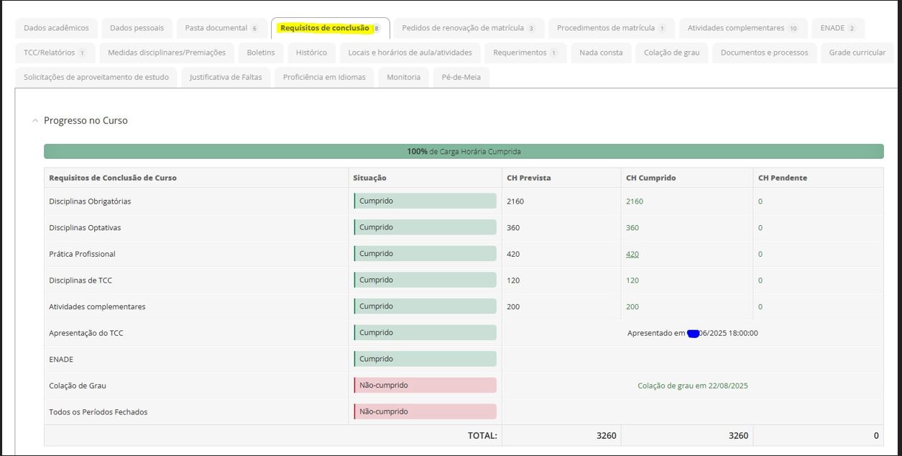Open the Pé-de-Meia tab
This screenshot has width=902, height=456.
click(x=461, y=77)
